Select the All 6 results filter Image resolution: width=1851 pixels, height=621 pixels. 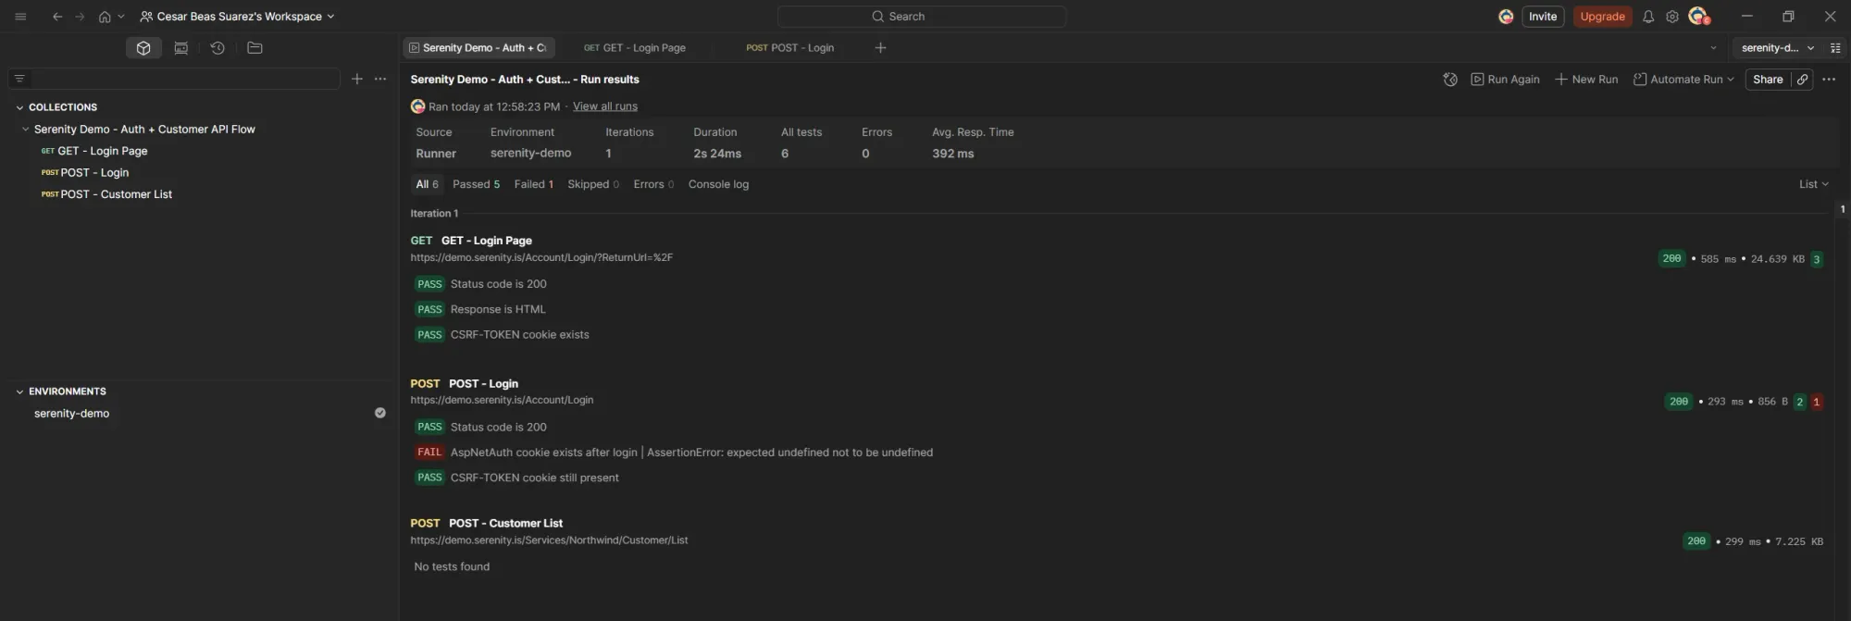[x=427, y=184]
